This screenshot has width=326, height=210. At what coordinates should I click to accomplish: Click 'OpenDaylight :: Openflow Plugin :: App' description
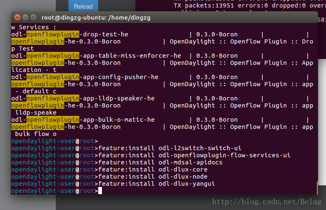241,63
